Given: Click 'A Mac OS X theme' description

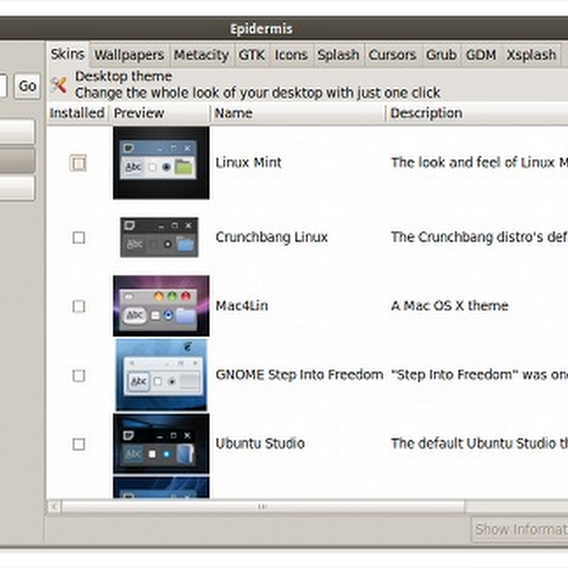Looking at the screenshot, I should tap(449, 306).
